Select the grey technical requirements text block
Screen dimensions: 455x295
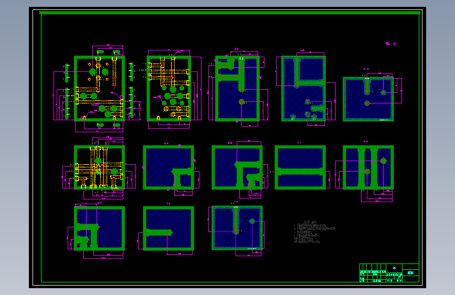tap(314, 232)
